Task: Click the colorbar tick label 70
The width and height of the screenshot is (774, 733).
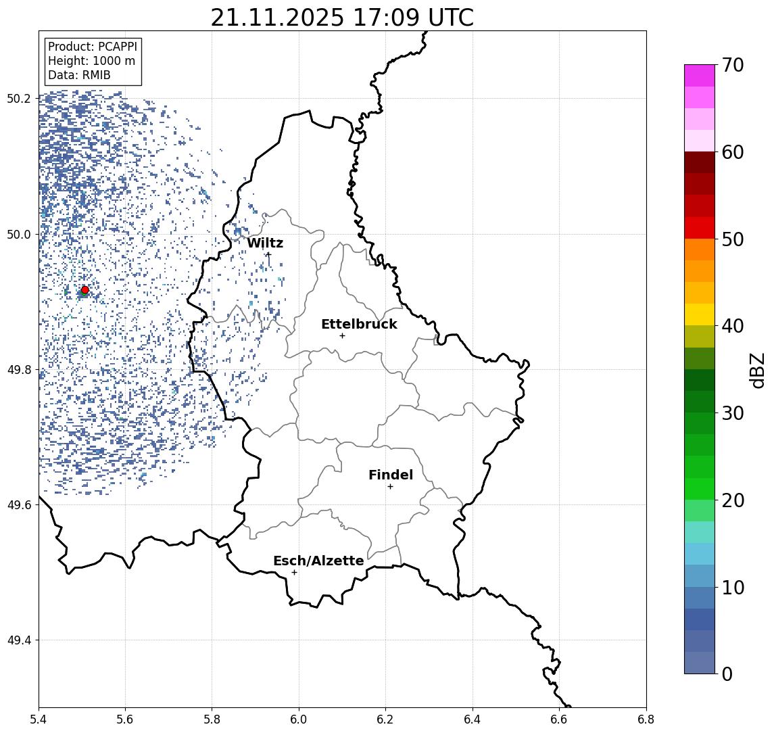Action: coord(733,65)
